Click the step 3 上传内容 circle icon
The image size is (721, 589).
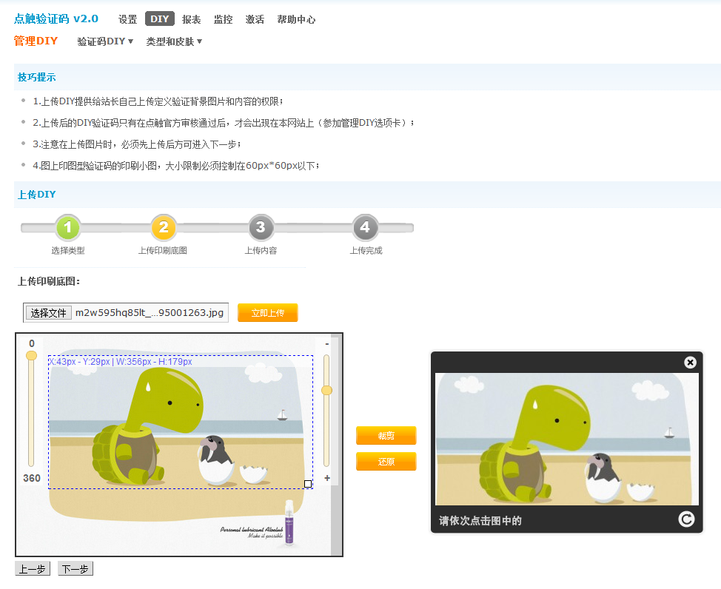(x=261, y=228)
